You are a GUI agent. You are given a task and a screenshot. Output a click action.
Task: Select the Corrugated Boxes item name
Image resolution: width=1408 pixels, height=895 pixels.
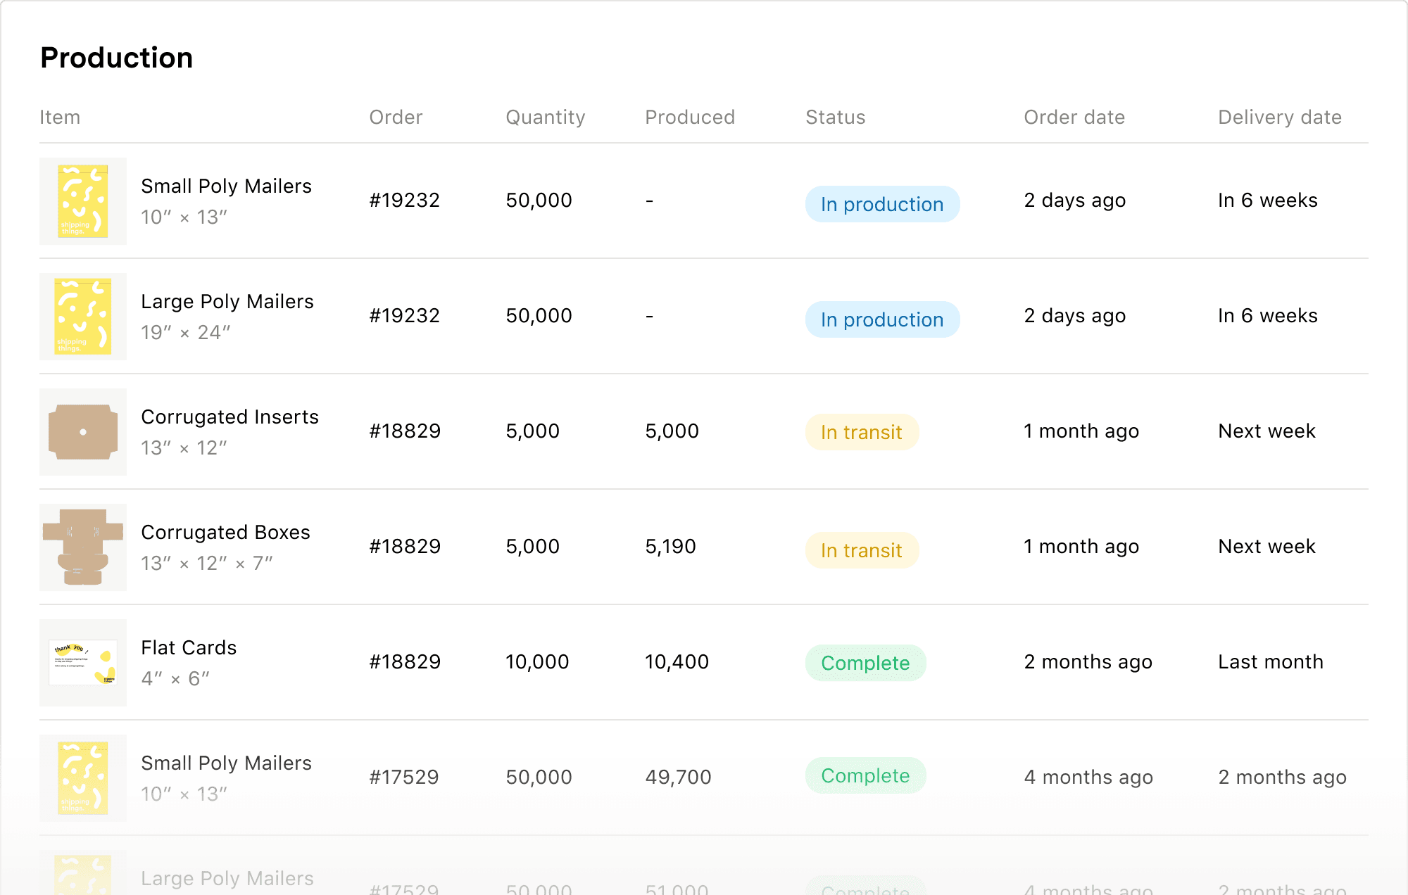click(225, 532)
